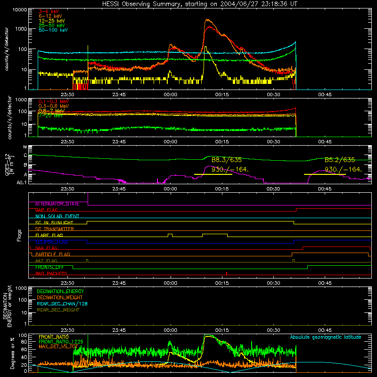Select the 12-25 keV legend label
This screenshot has height=377, width=377.
point(52,21)
